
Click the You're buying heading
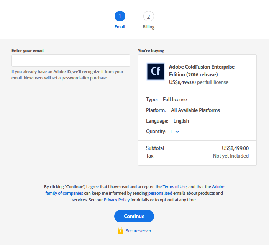(151, 51)
